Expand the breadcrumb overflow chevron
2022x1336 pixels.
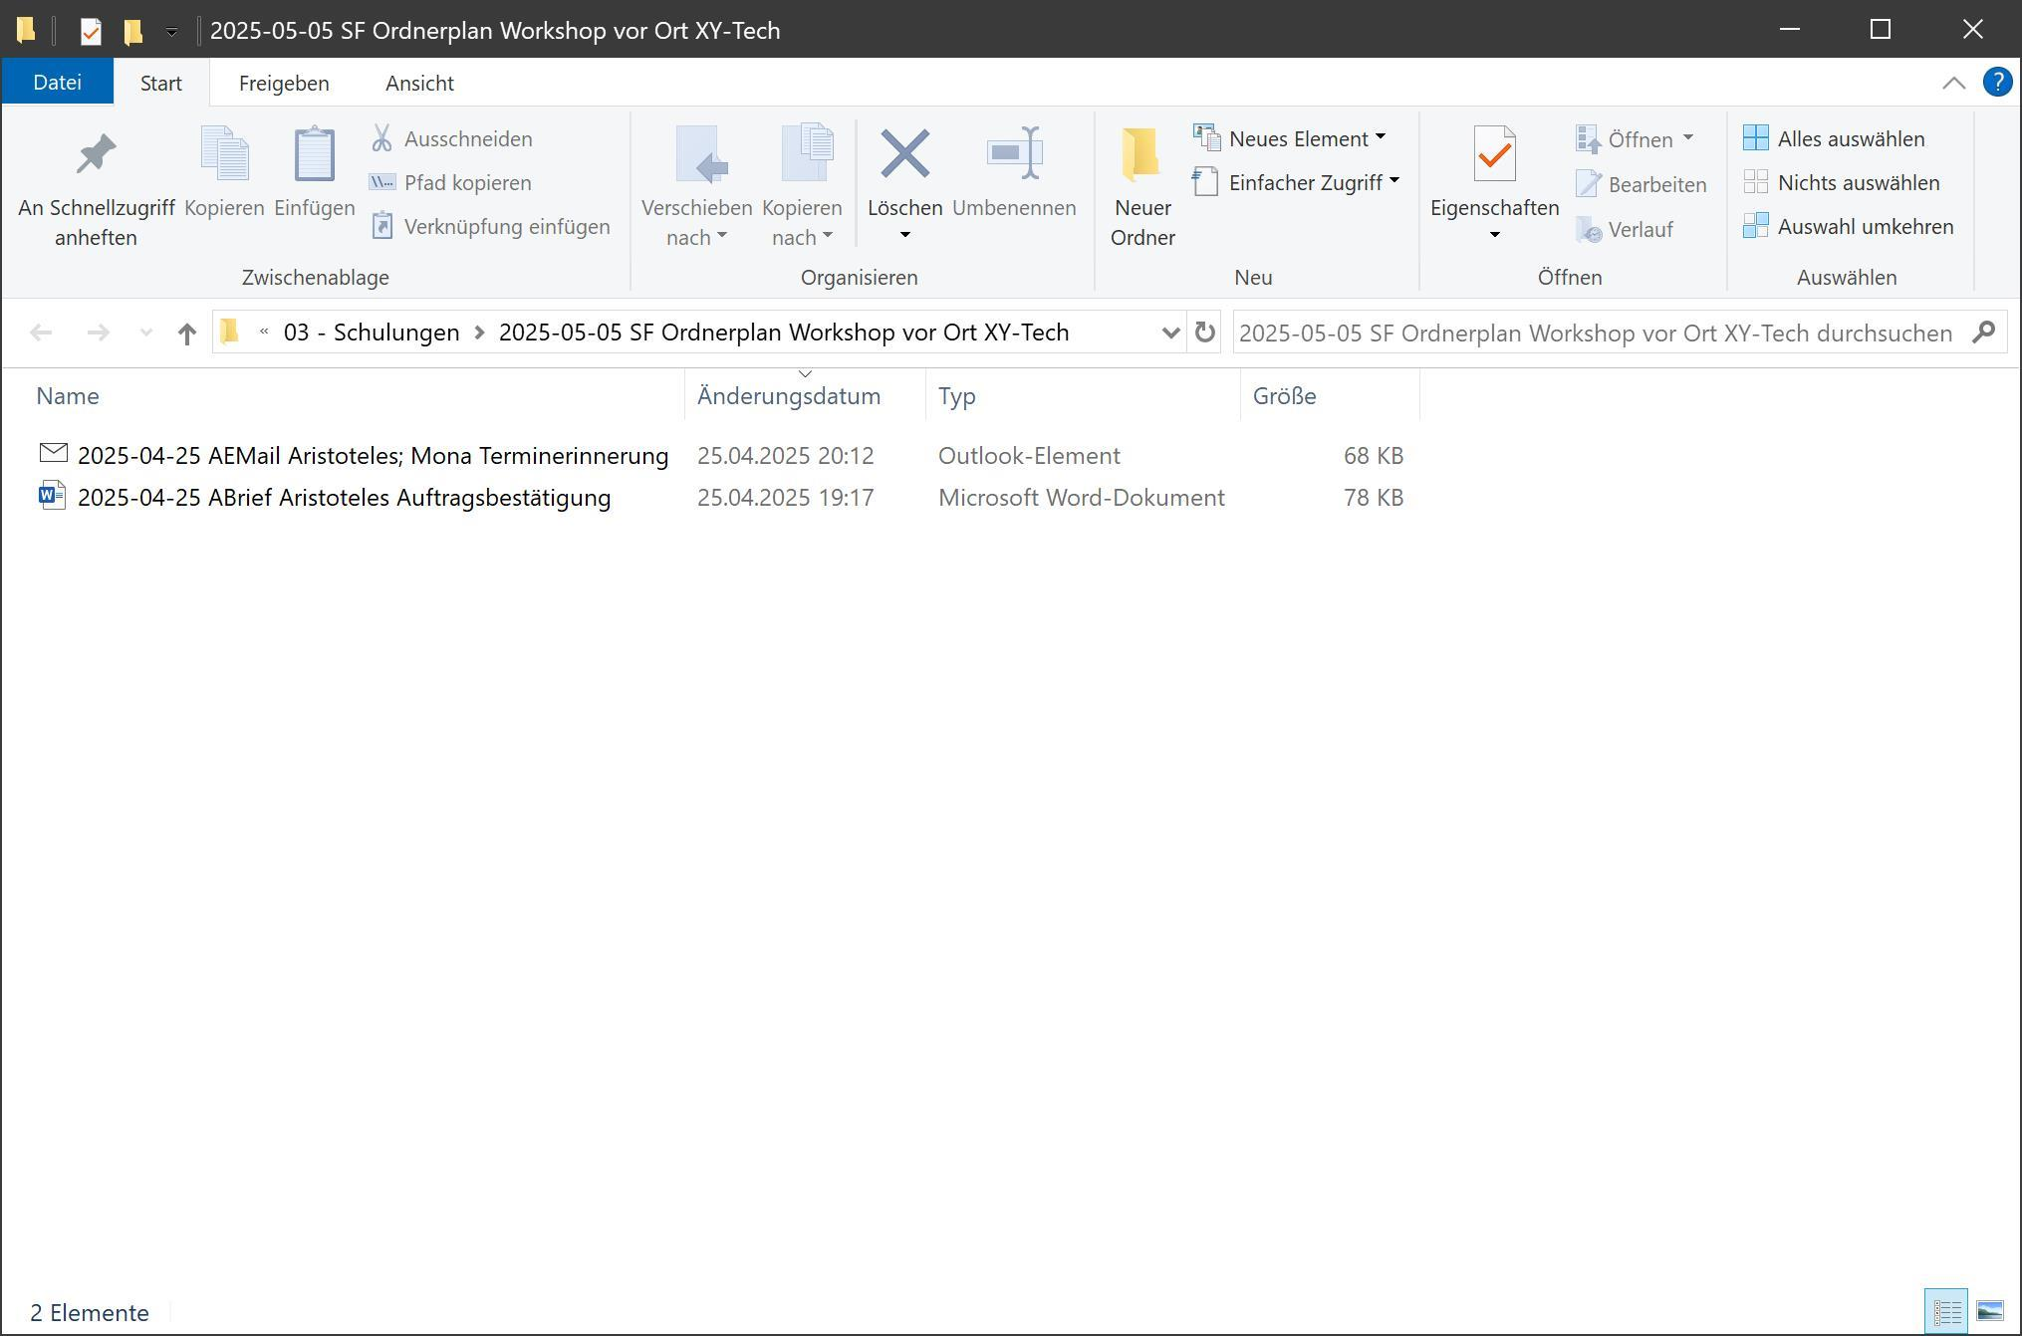click(264, 332)
